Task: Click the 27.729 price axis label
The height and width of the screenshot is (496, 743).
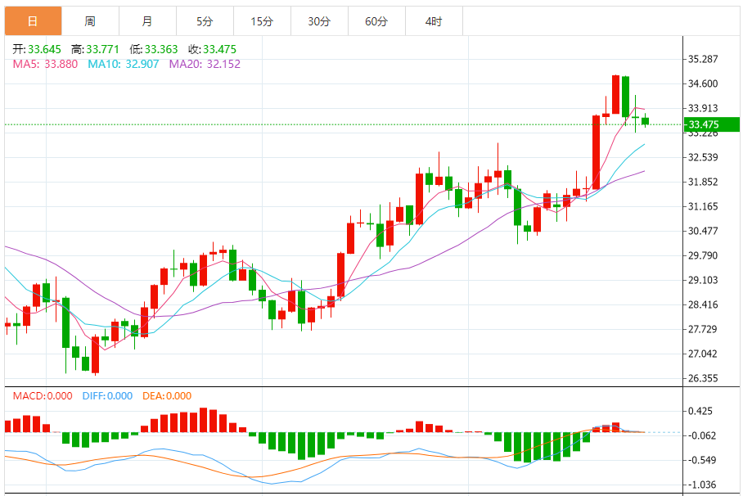Action: pyautogui.click(x=703, y=329)
